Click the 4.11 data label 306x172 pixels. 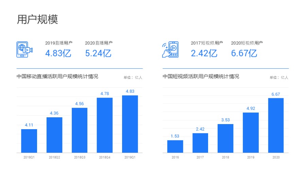tap(29, 125)
